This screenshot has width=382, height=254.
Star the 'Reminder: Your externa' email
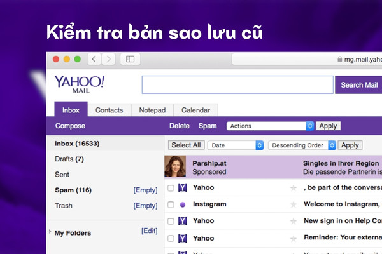click(x=294, y=239)
